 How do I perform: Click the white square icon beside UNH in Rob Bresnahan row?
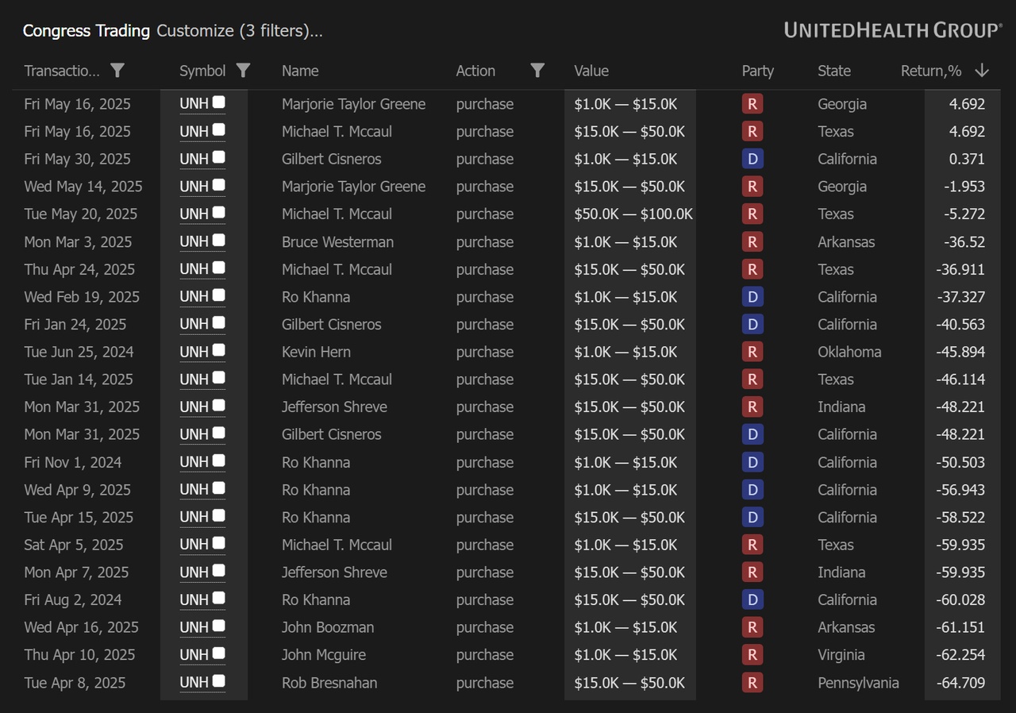pos(218,680)
